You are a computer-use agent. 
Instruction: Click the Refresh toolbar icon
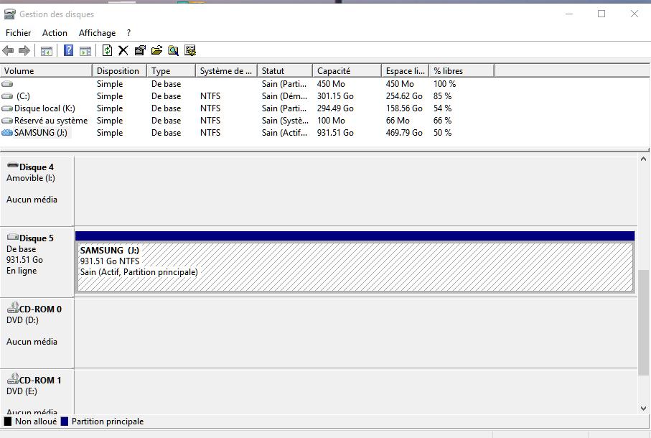coord(107,50)
